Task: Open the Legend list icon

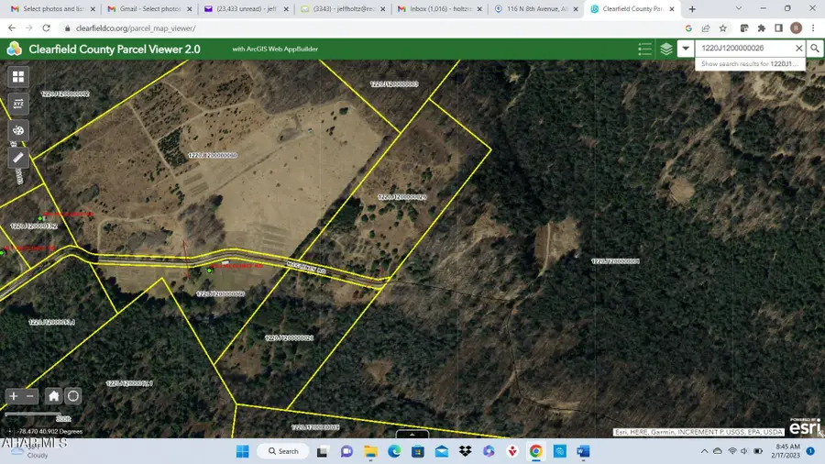Action: point(644,49)
